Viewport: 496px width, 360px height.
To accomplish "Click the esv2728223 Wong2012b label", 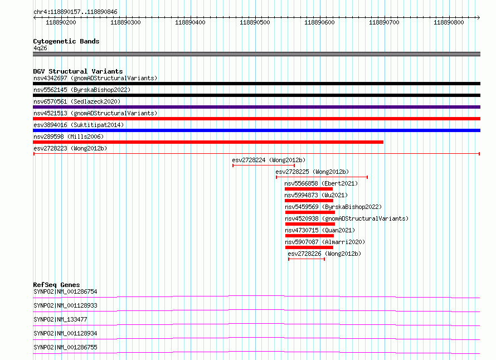I will [70, 148].
